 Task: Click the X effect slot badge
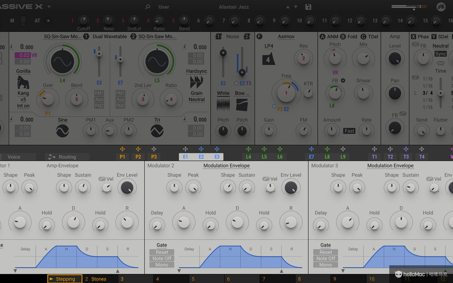413,36
